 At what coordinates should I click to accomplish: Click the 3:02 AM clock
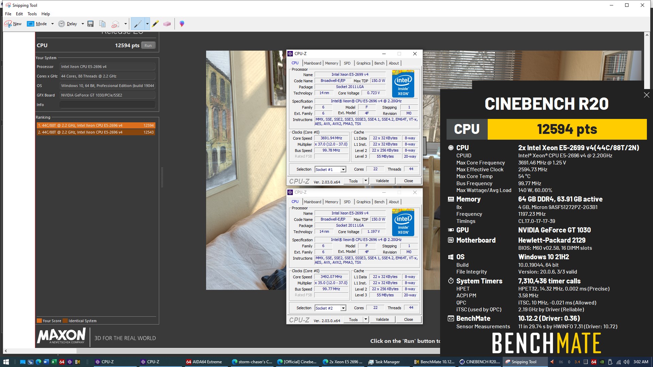point(641,362)
